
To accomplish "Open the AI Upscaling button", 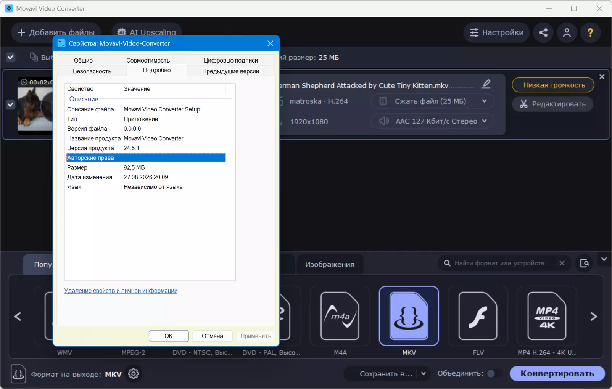I will pos(147,32).
